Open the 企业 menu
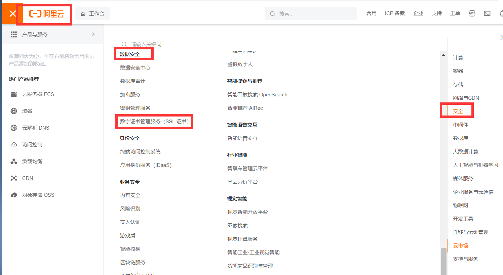 [x=418, y=13]
